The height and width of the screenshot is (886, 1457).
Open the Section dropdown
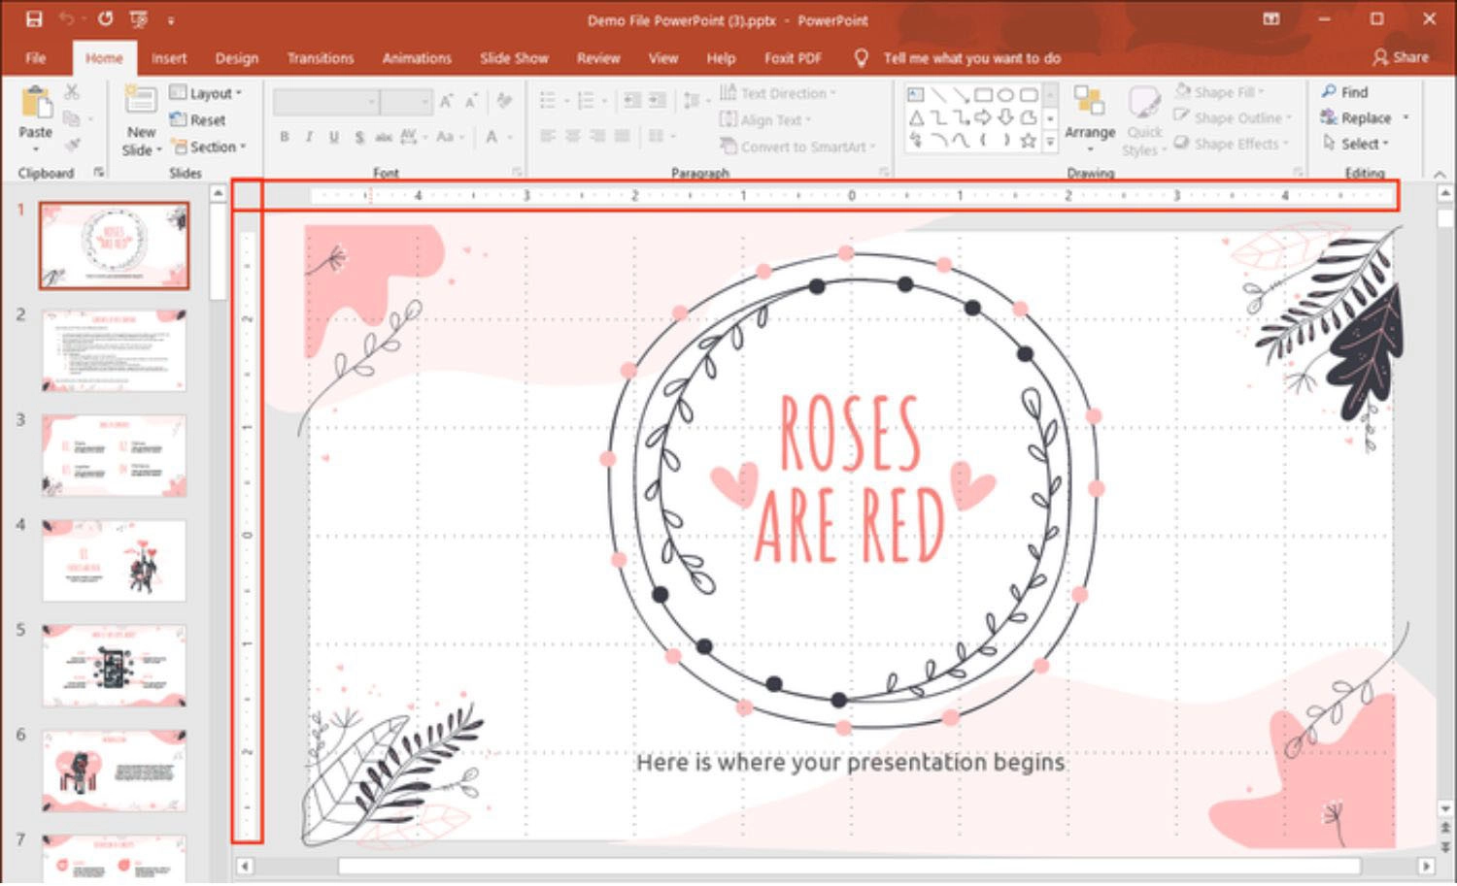coord(209,147)
